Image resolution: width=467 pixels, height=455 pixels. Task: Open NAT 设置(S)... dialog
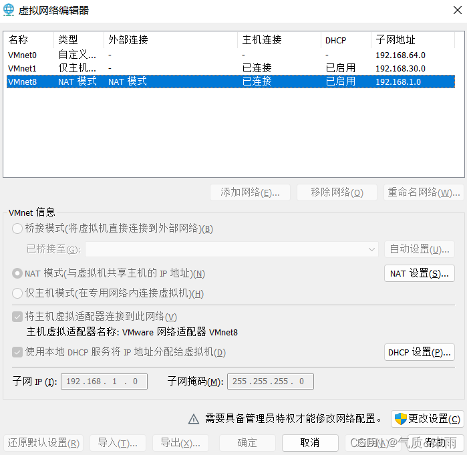click(420, 273)
